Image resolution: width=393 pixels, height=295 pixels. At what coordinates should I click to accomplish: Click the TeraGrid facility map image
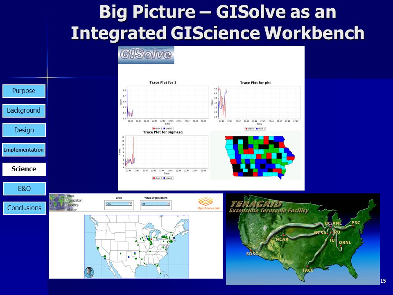pyautogui.click(x=303, y=239)
